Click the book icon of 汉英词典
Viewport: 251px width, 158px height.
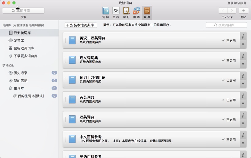click(72, 119)
